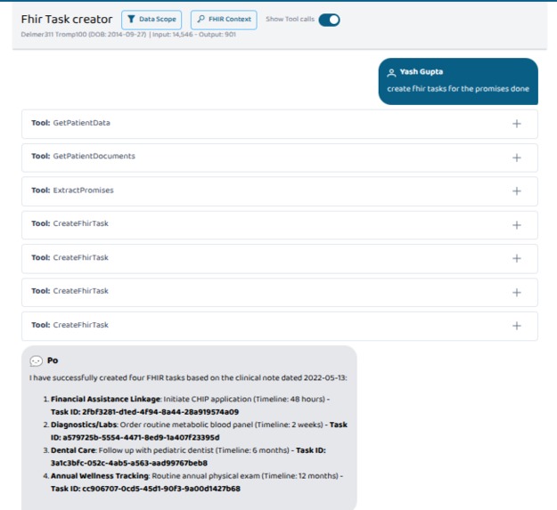Viewport: 557px width, 510px height.
Task: Turn off the Show Tool calls switch
Action: 329,20
